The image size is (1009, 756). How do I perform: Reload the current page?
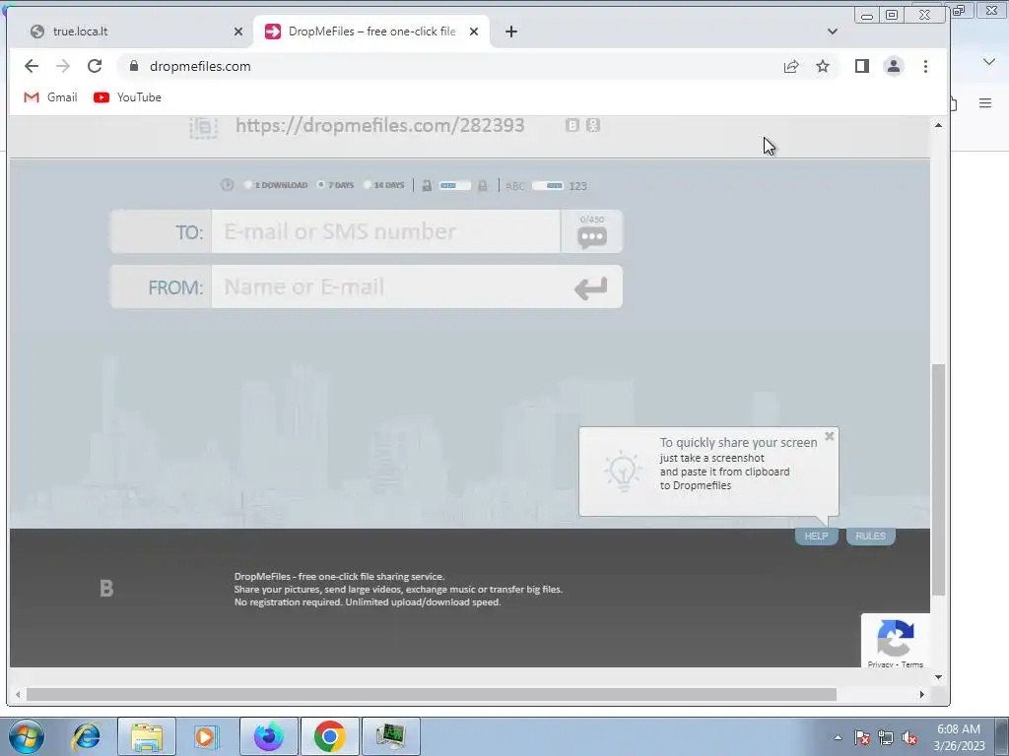click(x=95, y=66)
